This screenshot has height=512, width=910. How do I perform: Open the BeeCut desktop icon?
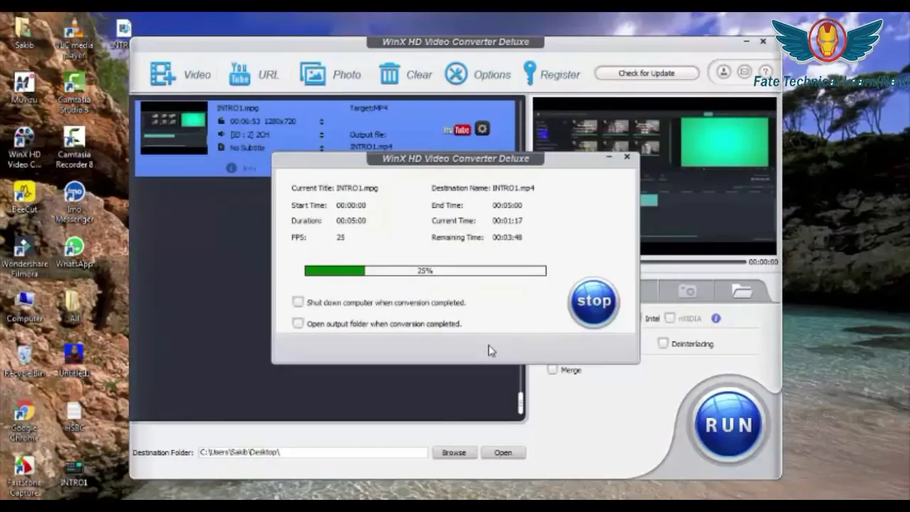point(24,198)
